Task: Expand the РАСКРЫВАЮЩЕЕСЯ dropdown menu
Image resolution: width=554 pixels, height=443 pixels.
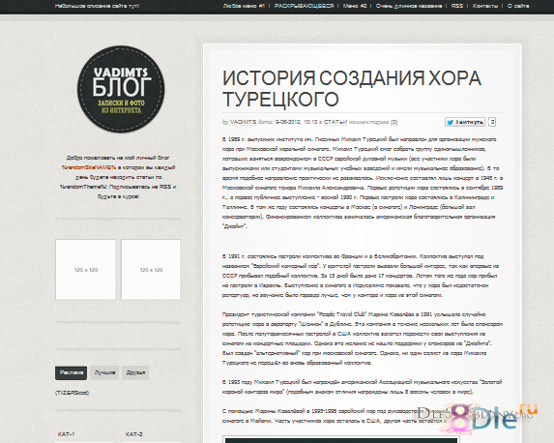Action: pos(304,6)
